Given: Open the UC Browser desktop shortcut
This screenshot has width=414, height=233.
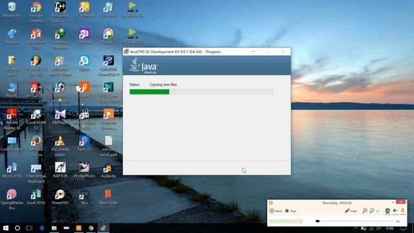Looking at the screenshot, I should (x=84, y=10).
